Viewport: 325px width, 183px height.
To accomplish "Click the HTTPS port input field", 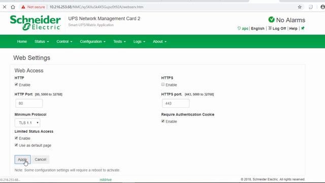I will pos(176,103).
